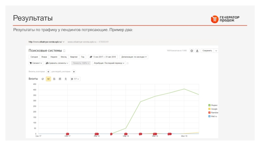Click plus icon after 'Визиты, в которых'

pos(48,71)
